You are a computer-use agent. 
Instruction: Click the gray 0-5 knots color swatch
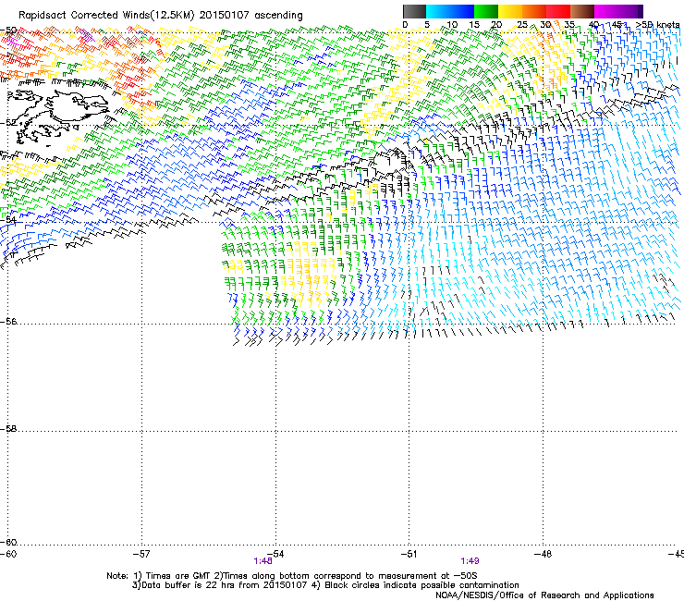[x=414, y=11]
